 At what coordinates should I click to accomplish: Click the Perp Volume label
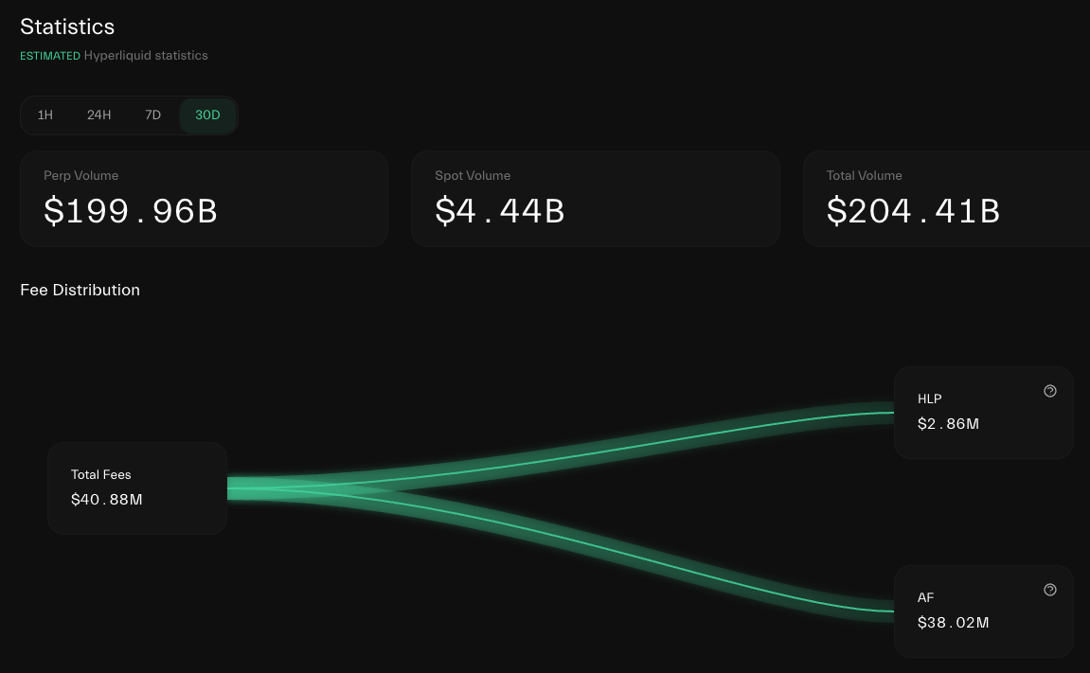[81, 175]
